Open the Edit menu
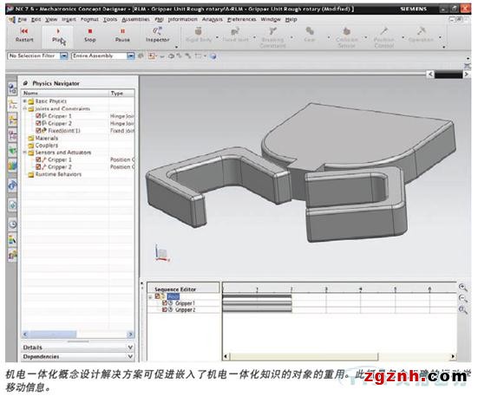The image size is (478, 396). [36, 19]
